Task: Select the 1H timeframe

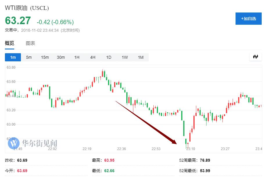Action: point(77,57)
